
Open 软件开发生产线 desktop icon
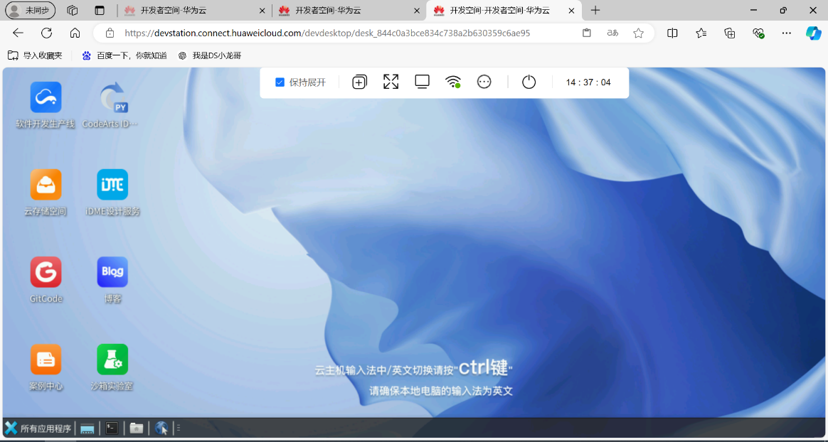tap(46, 105)
